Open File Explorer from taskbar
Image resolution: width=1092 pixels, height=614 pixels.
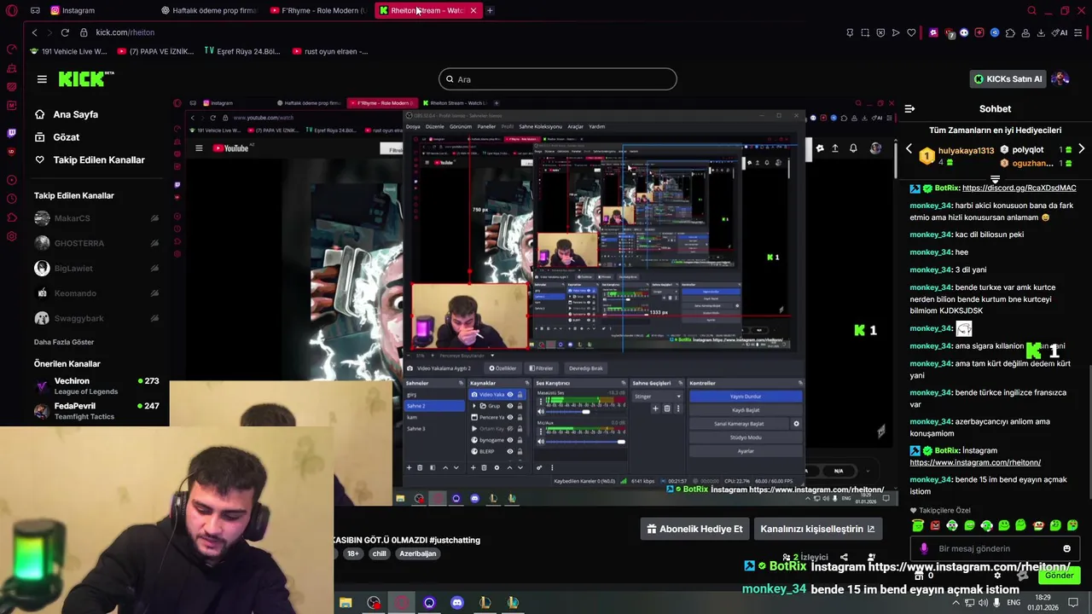point(346,603)
